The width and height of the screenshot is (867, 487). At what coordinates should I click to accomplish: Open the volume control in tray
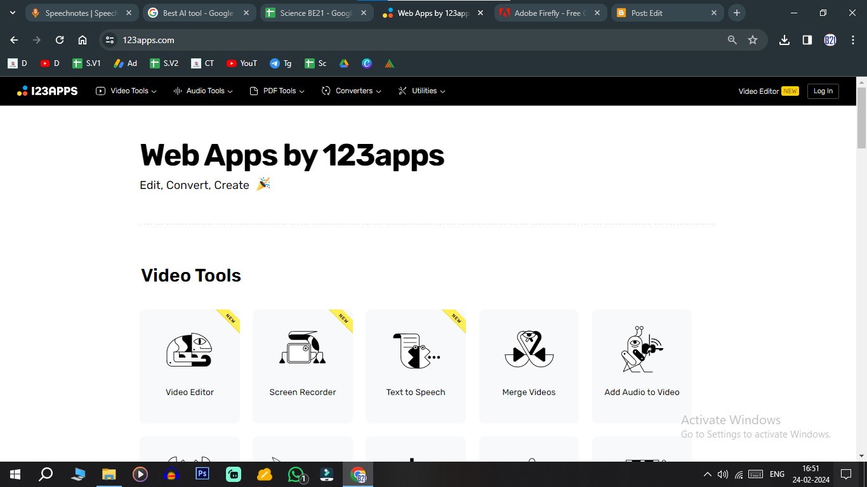(723, 474)
